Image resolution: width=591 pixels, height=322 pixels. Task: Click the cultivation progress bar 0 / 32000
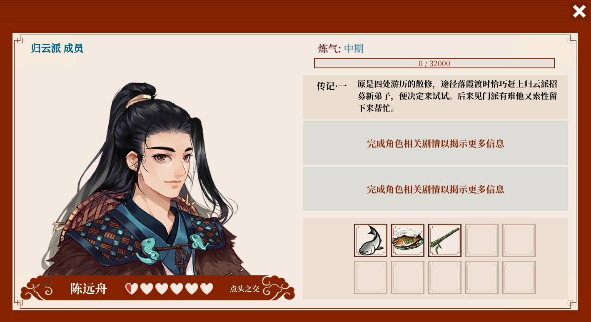434,63
